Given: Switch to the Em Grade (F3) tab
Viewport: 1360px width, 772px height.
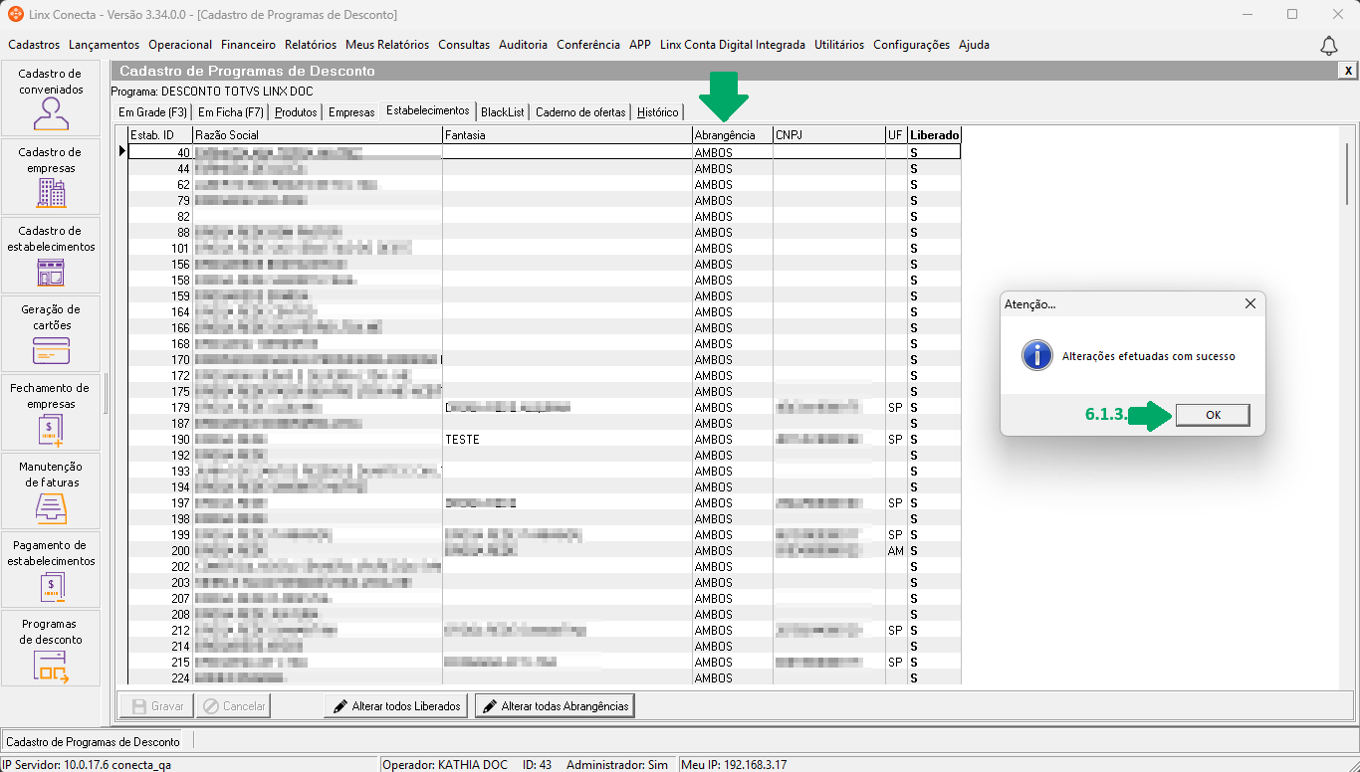Looking at the screenshot, I should 152,112.
